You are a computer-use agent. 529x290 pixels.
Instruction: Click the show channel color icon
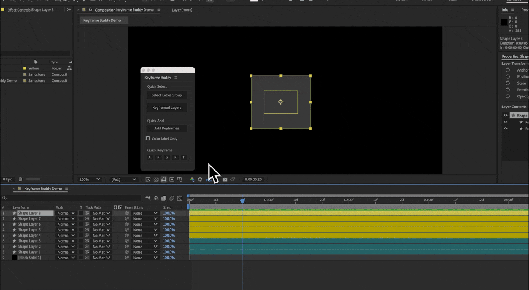pyautogui.click(x=192, y=179)
